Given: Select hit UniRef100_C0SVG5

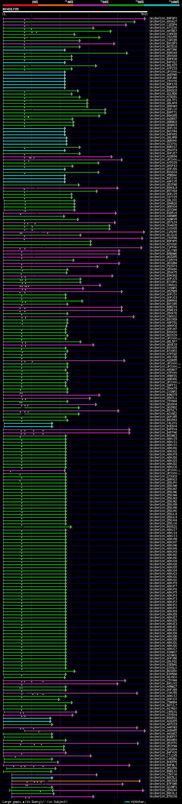Looking at the screenshot, I should pos(163,228).
